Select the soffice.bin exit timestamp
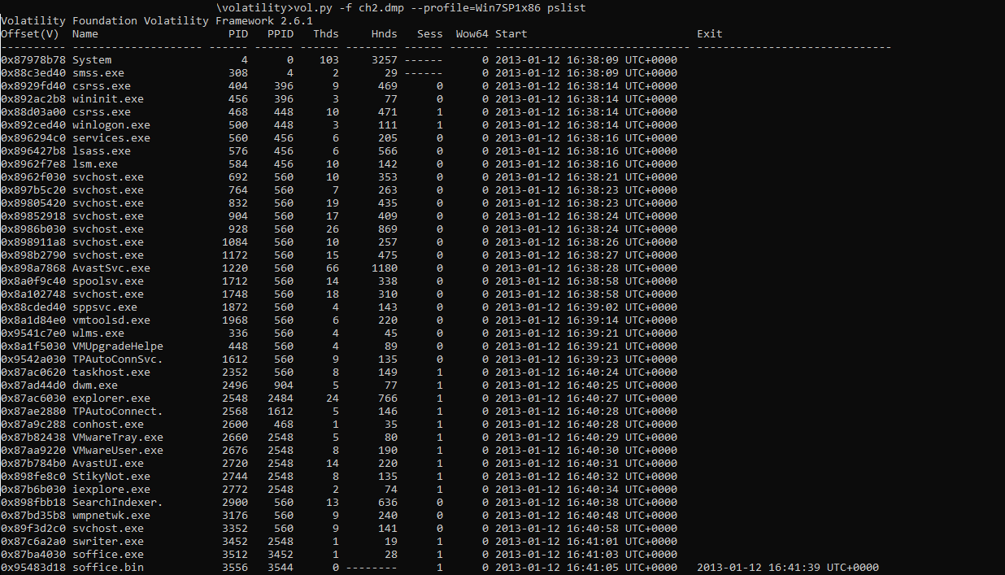This screenshot has width=1005, height=575. [787, 568]
